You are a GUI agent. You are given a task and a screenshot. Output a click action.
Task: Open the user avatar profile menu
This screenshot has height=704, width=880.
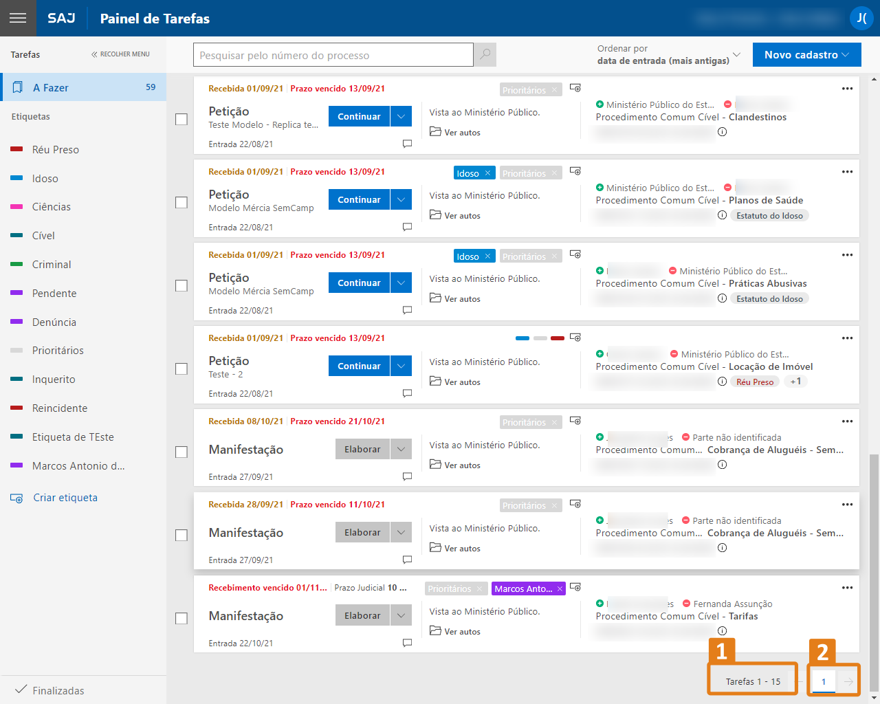pyautogui.click(x=861, y=18)
